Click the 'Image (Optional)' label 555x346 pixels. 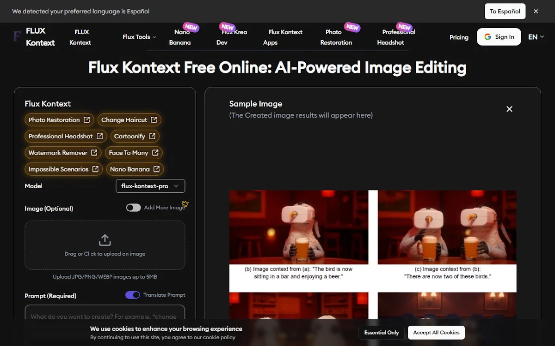49,209
